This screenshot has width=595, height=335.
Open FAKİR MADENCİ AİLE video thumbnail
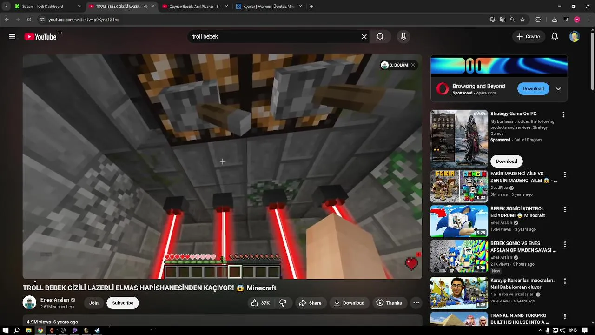(459, 186)
